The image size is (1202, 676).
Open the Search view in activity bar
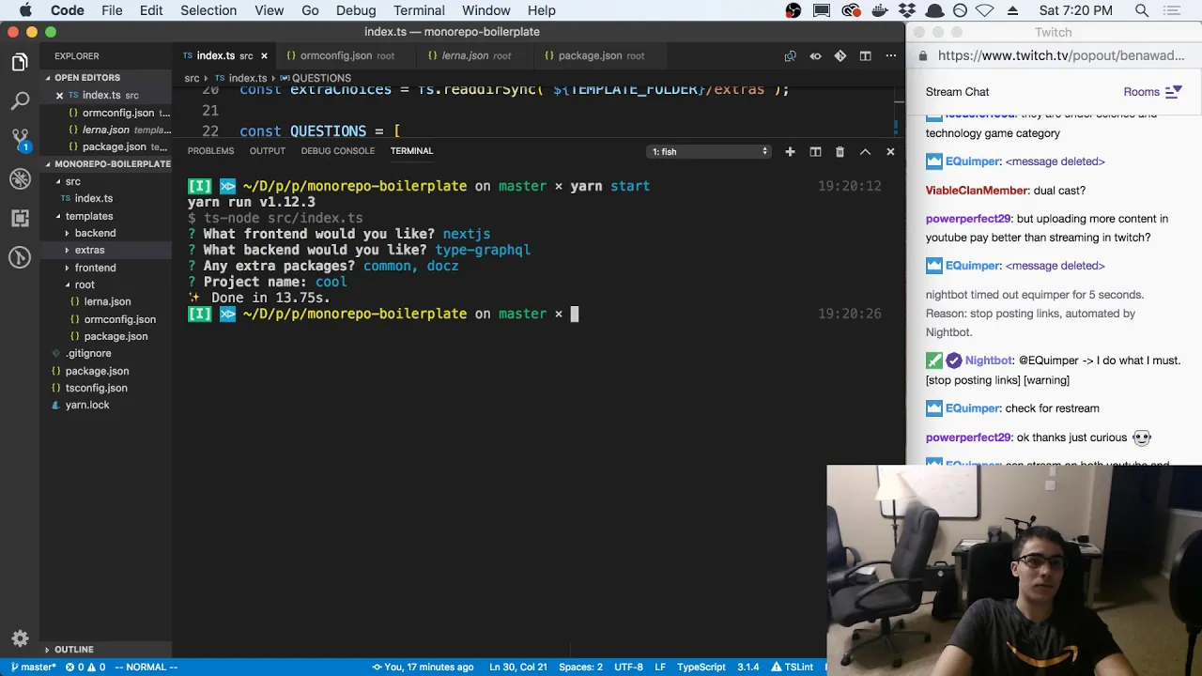[x=20, y=100]
